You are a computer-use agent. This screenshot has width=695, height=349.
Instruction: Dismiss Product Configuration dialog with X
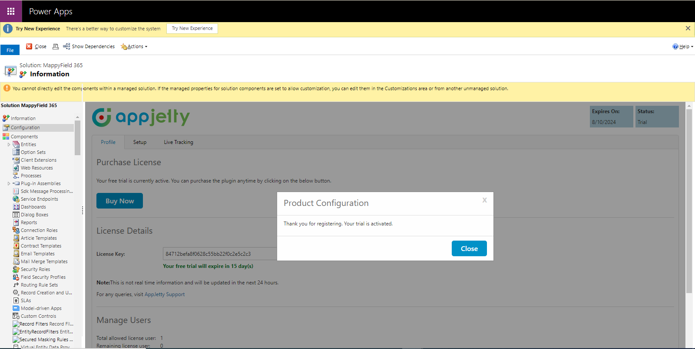(485, 200)
